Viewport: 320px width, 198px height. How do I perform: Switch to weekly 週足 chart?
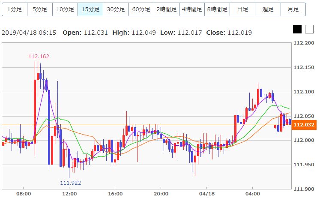click(x=268, y=9)
